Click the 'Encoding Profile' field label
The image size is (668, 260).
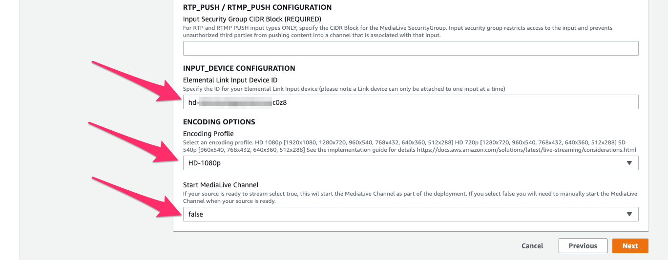point(208,134)
